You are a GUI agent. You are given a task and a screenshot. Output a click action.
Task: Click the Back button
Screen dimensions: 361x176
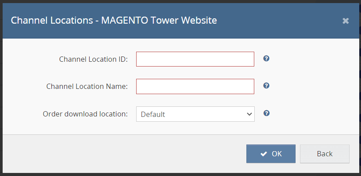click(x=325, y=154)
